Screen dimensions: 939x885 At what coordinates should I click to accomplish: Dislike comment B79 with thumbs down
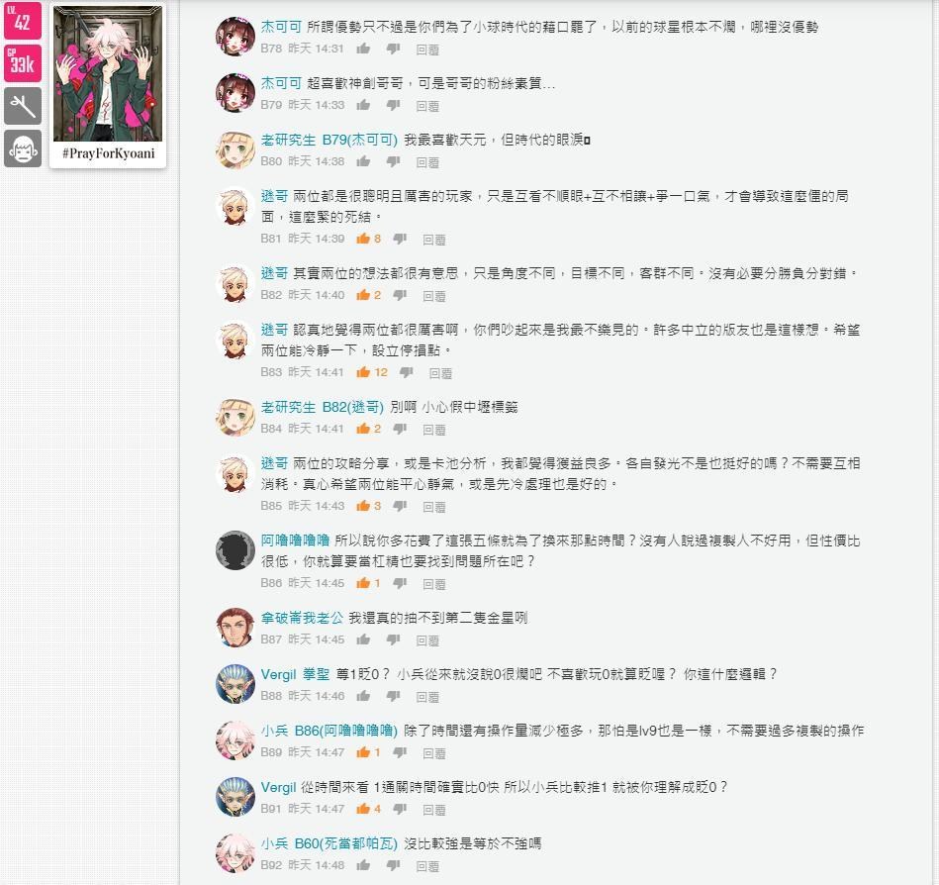pyautogui.click(x=394, y=105)
